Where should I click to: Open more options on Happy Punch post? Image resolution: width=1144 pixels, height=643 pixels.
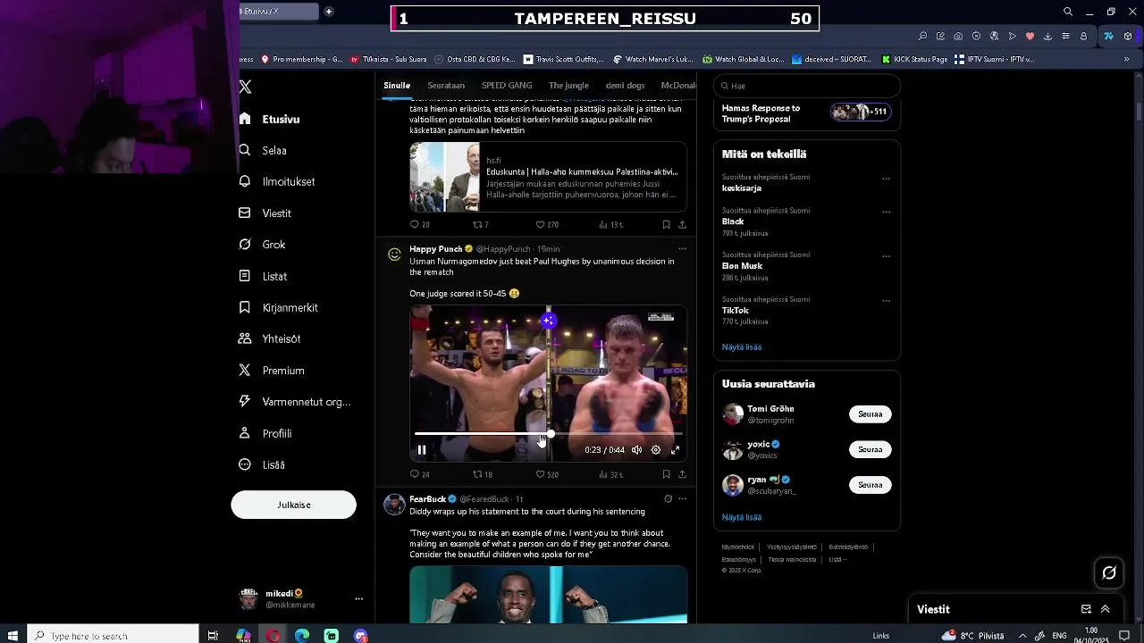click(x=682, y=249)
